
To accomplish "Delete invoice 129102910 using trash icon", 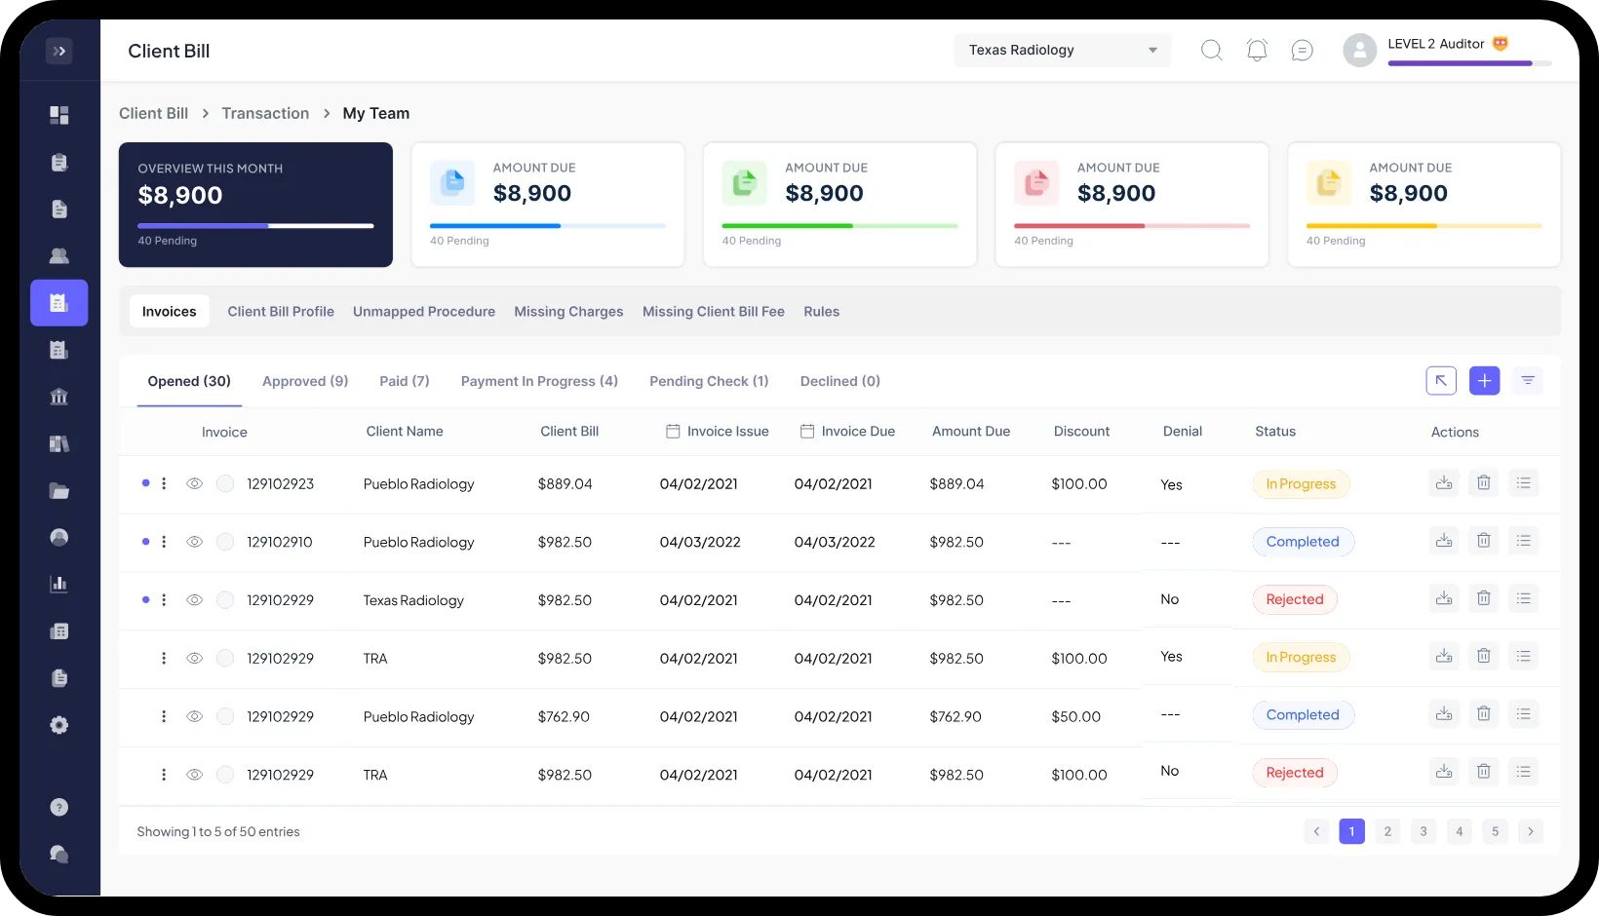I will click(1483, 541).
